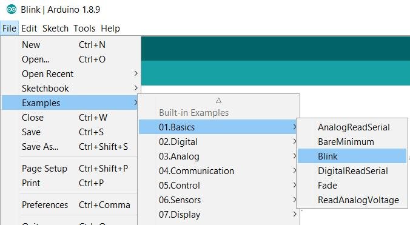
Task: Choose Open... from the File menu
Action: (x=69, y=59)
